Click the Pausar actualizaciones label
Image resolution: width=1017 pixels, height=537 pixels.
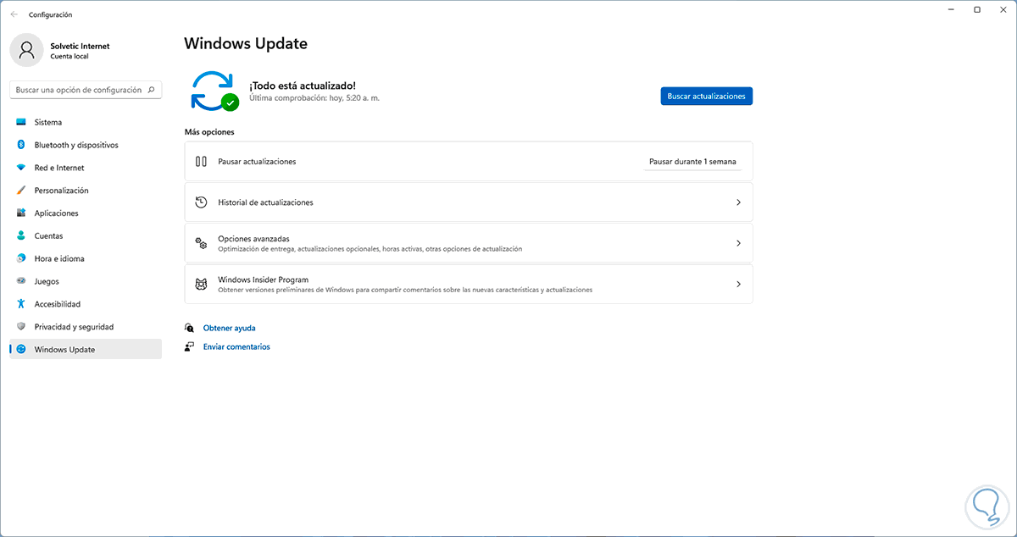[x=257, y=161]
